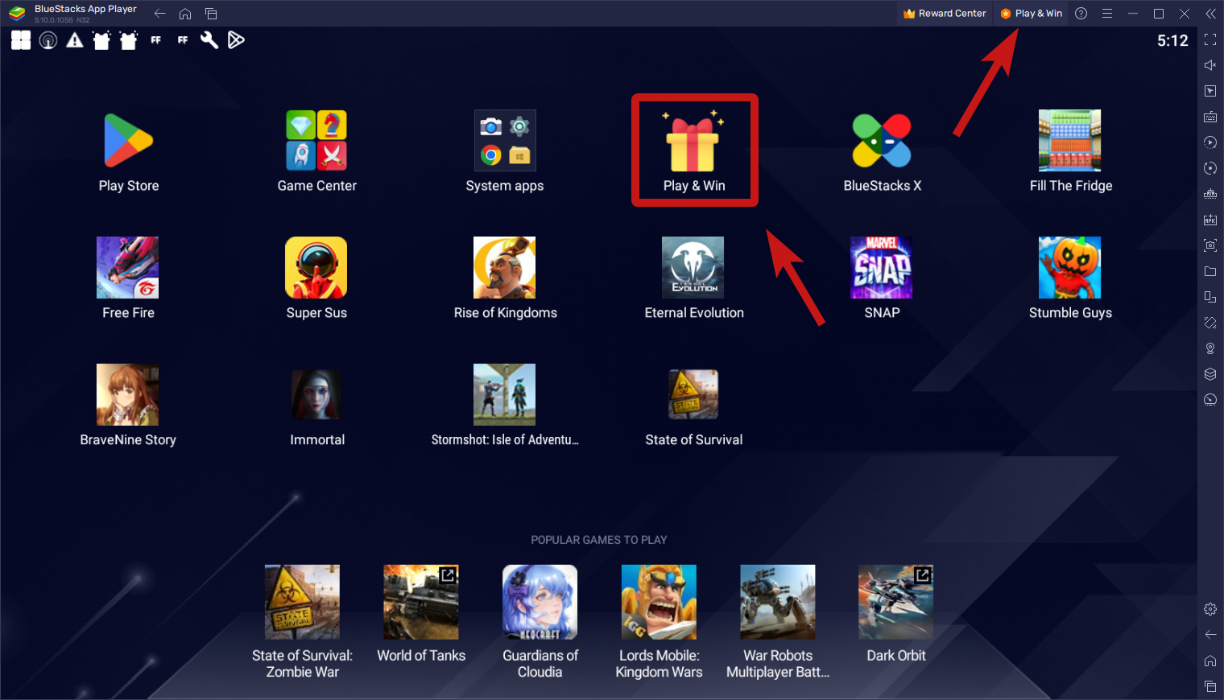Launch BlueStacks X
This screenshot has height=700, width=1224.
coord(882,141)
